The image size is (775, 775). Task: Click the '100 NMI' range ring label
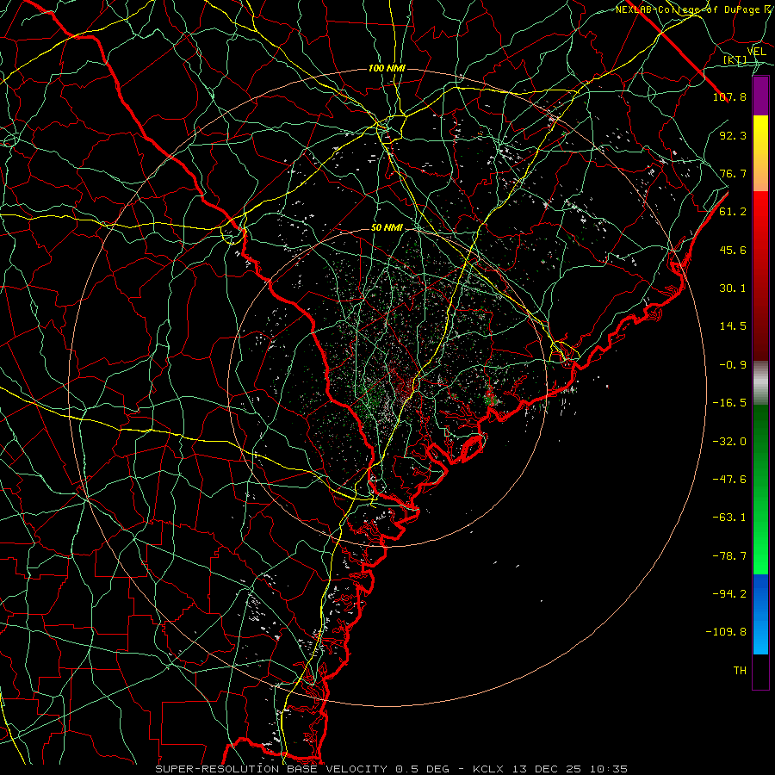tap(387, 68)
